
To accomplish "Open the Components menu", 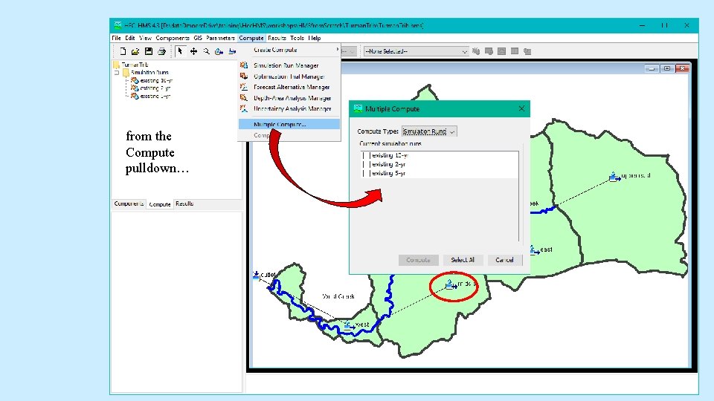I will click(172, 38).
